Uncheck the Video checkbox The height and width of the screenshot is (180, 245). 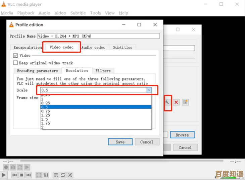(15, 56)
